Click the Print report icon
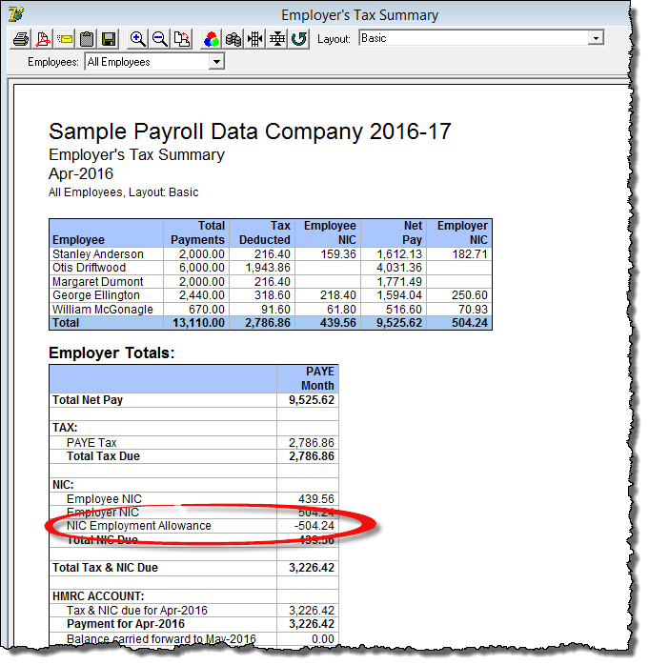The width and height of the screenshot is (649, 665). point(20,39)
